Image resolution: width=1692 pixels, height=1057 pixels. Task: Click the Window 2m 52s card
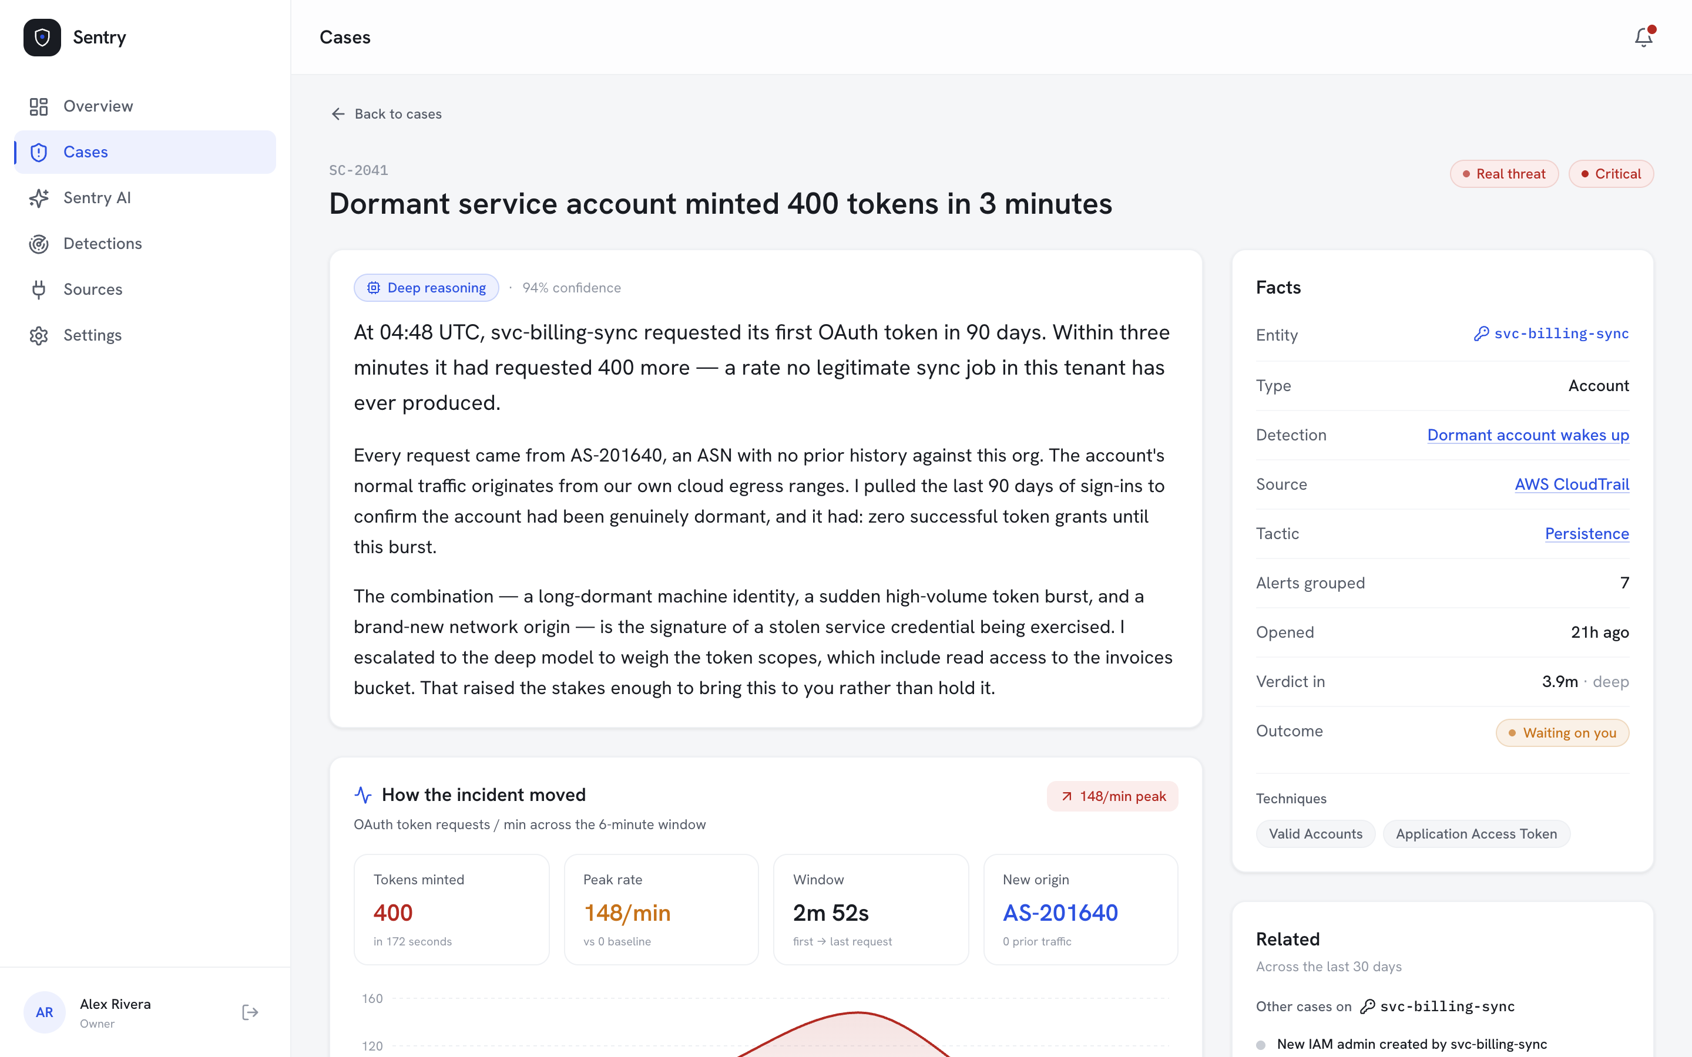[871, 910]
